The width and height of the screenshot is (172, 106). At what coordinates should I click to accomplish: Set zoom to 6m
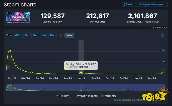point(52,35)
